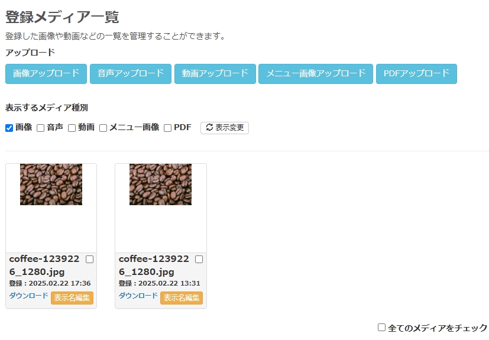Click ダウンロード link for 13:31 image
The image size is (489, 340).
click(x=138, y=296)
